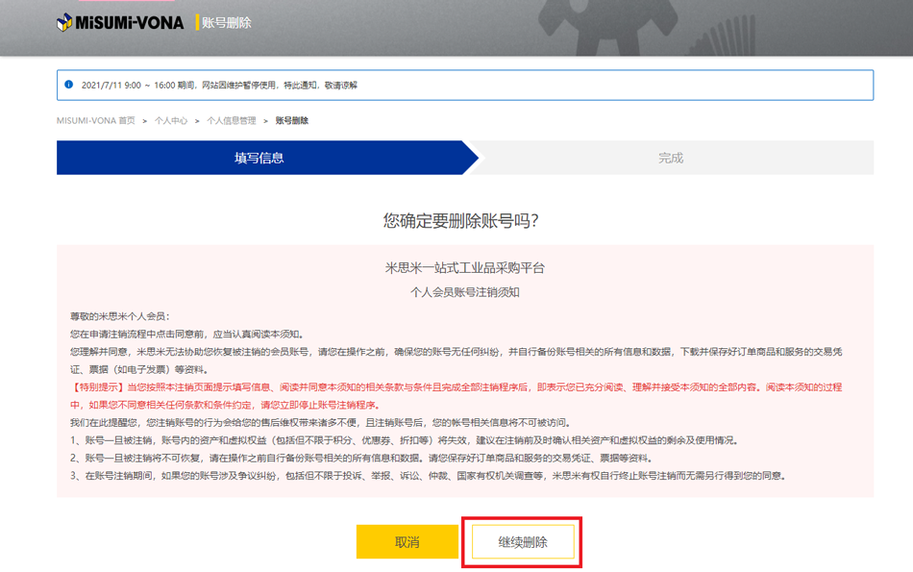Image resolution: width=913 pixels, height=572 pixels.
Task: Click the yellow bar beside 账号删除 header title
Action: (x=197, y=22)
